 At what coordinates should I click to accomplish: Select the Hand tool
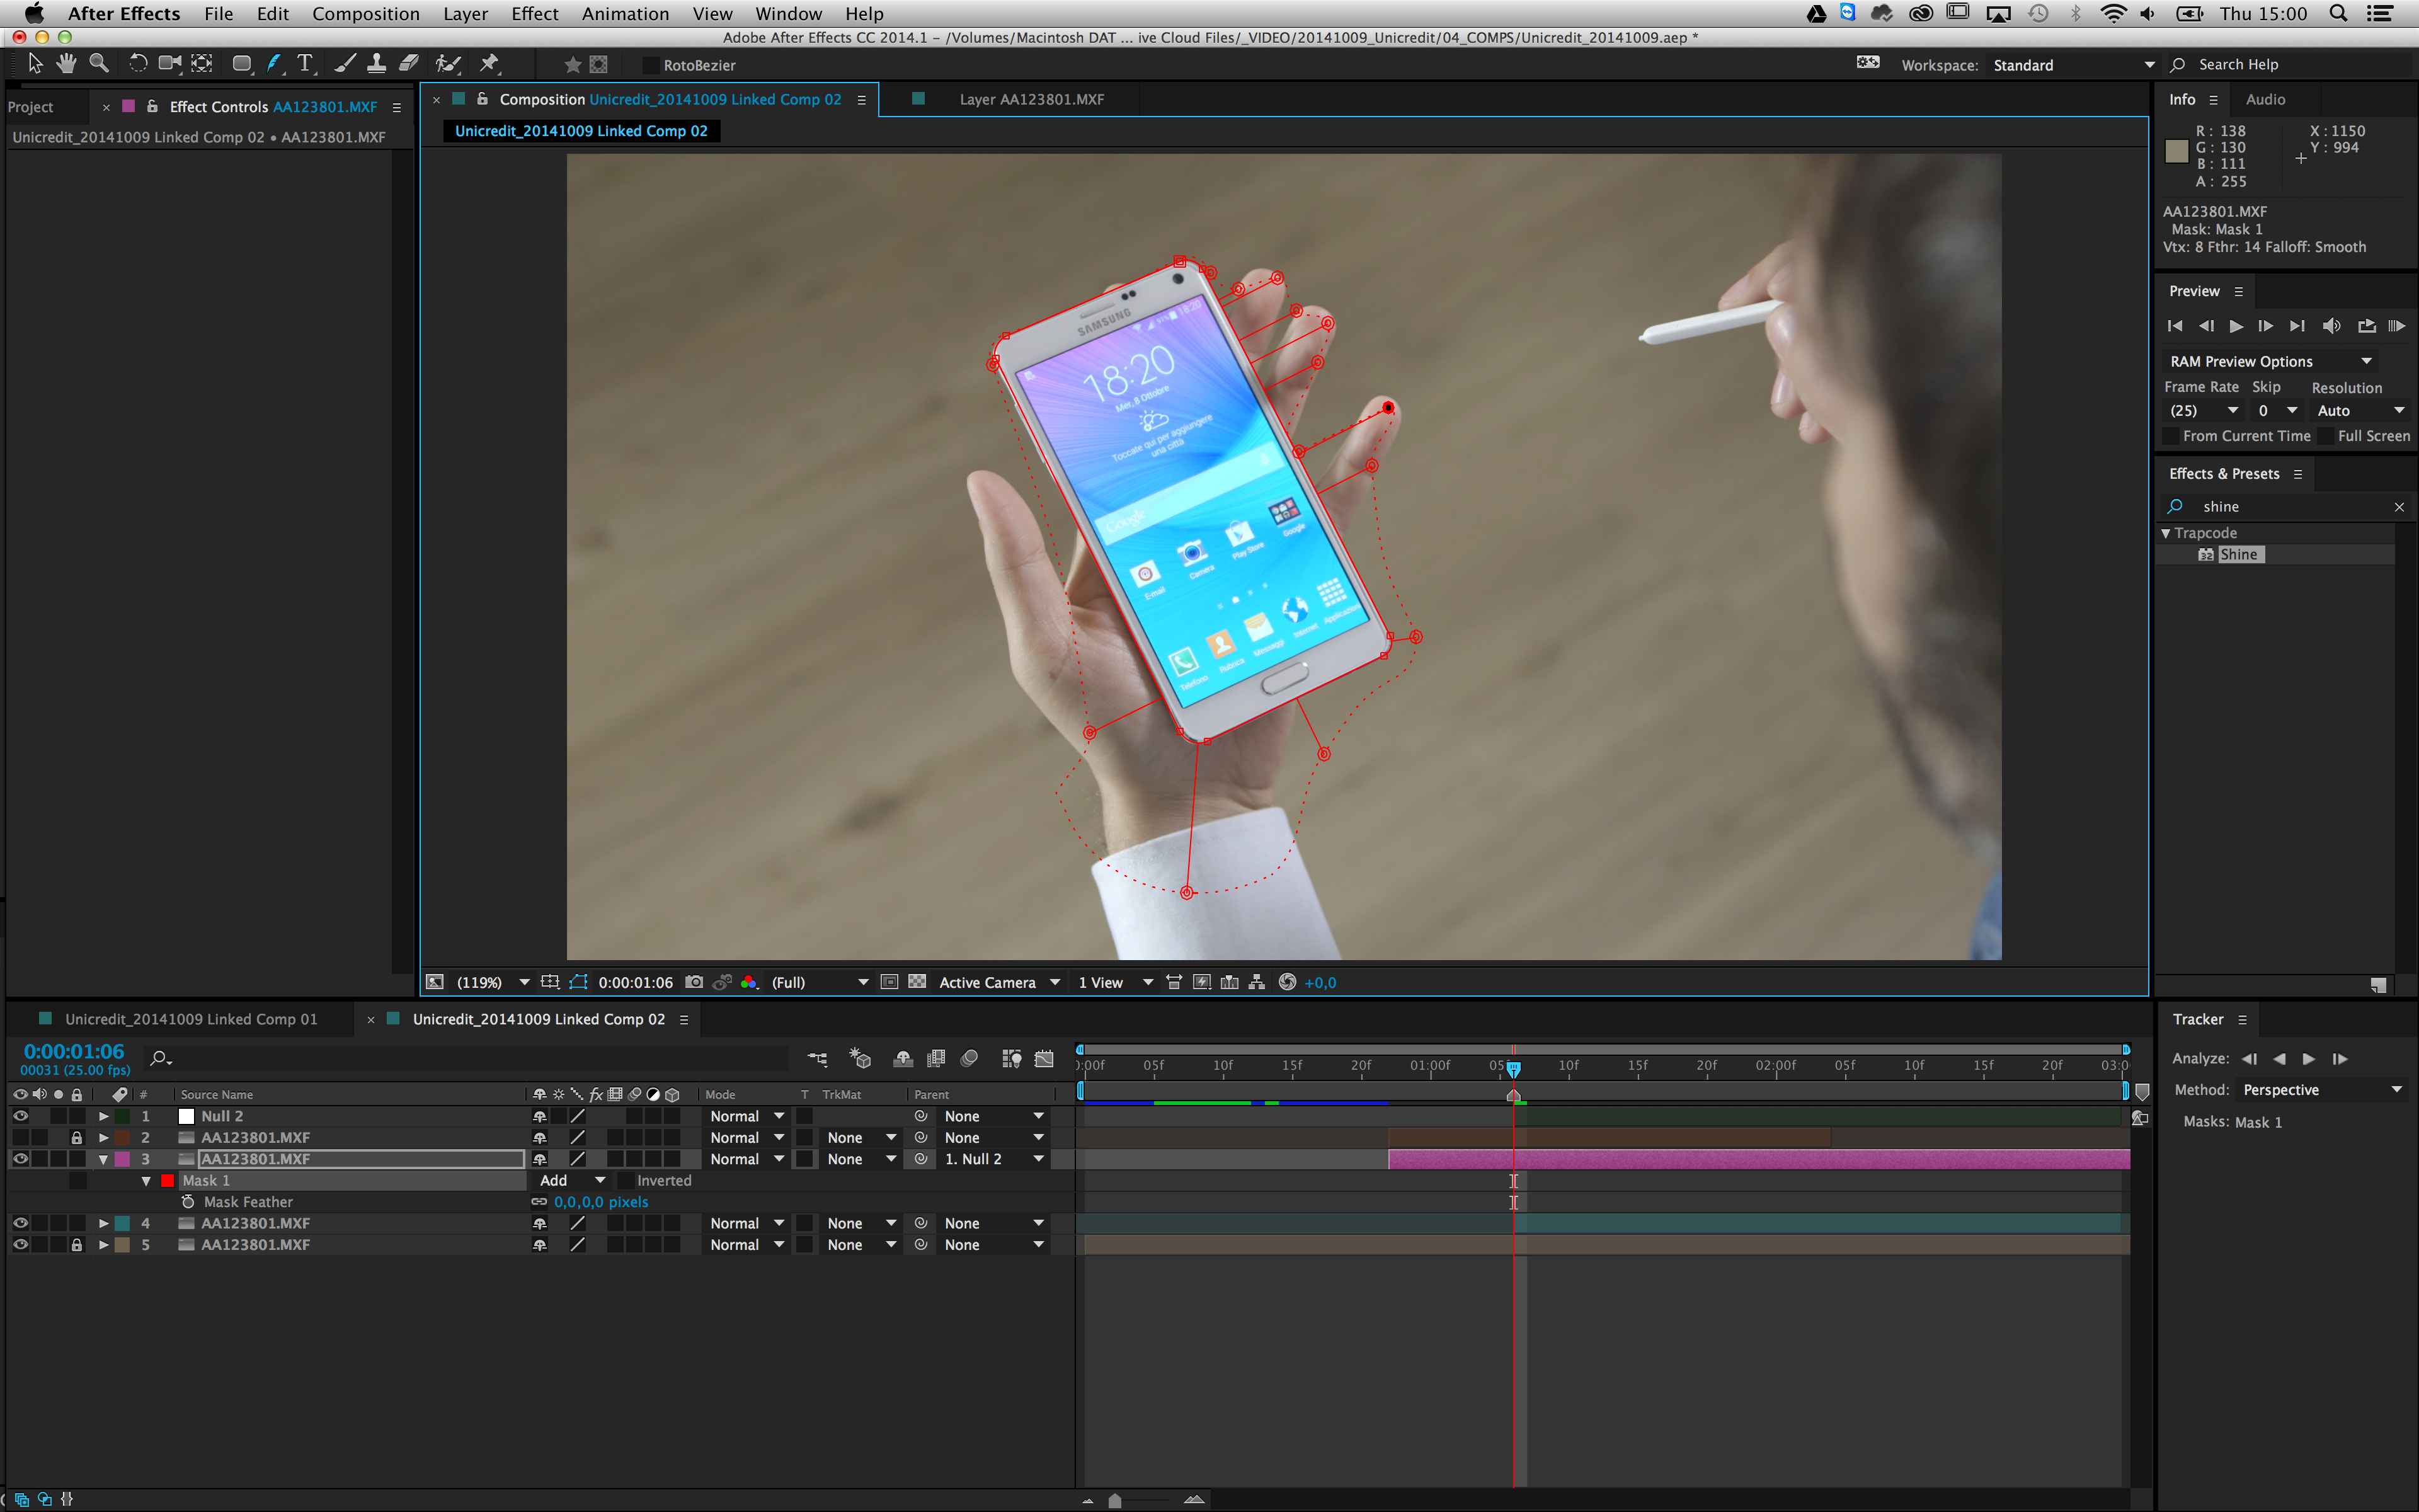(66, 64)
